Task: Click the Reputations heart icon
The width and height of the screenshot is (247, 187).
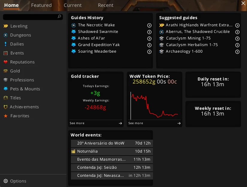Action: pyautogui.click(x=5, y=62)
